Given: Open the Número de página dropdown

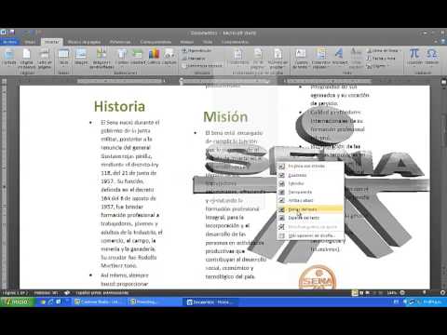Looking at the screenshot, I should 278,59.
